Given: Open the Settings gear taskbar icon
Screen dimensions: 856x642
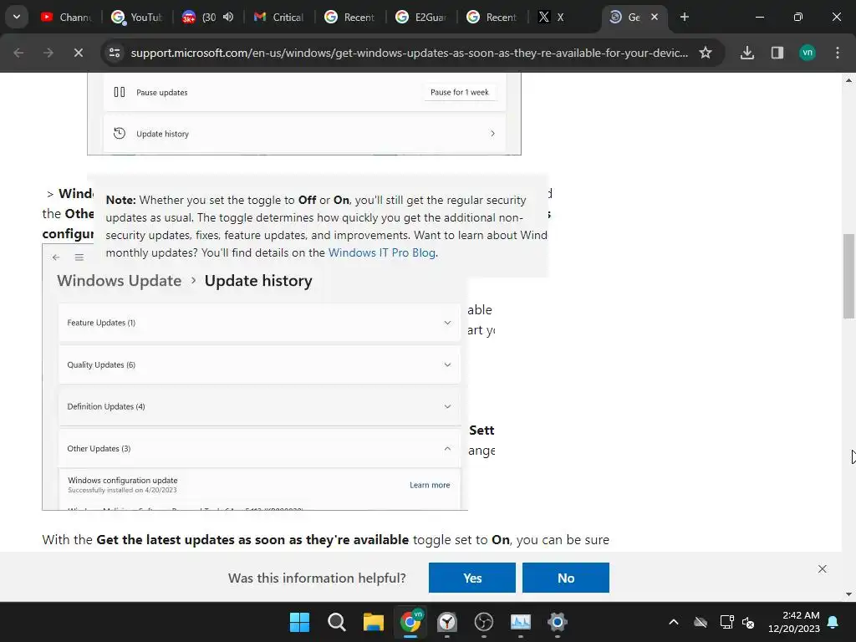Looking at the screenshot, I should [x=558, y=622].
